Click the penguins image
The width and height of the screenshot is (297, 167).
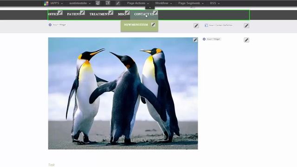point(123,93)
